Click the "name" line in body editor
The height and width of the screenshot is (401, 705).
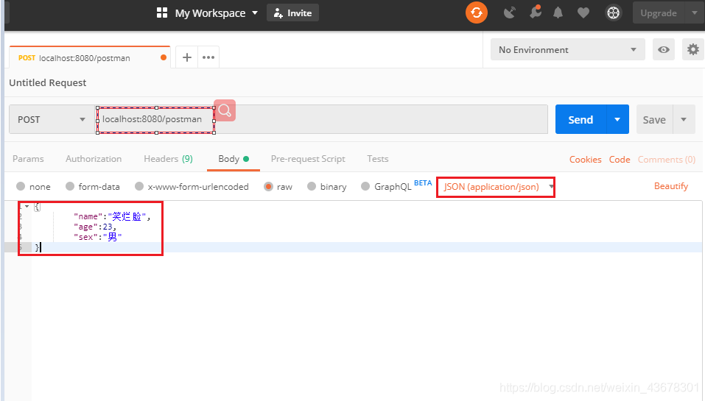pos(112,216)
